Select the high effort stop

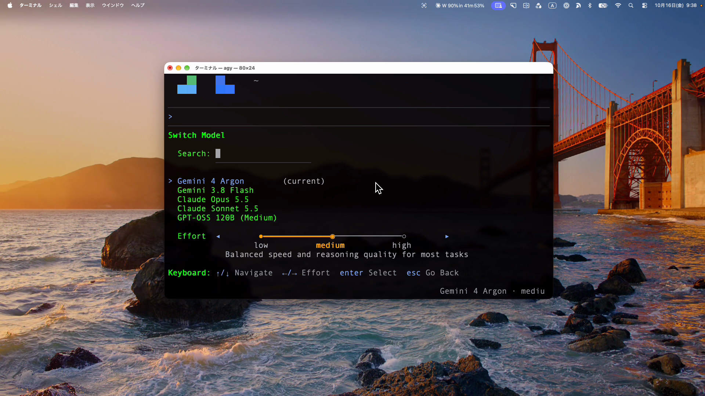click(404, 236)
